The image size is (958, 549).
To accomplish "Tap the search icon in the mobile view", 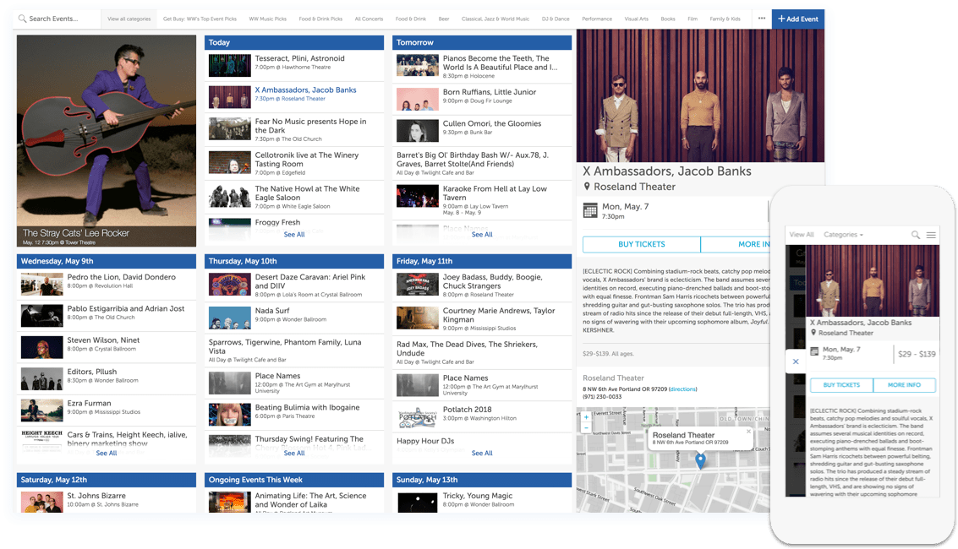I will tap(916, 235).
